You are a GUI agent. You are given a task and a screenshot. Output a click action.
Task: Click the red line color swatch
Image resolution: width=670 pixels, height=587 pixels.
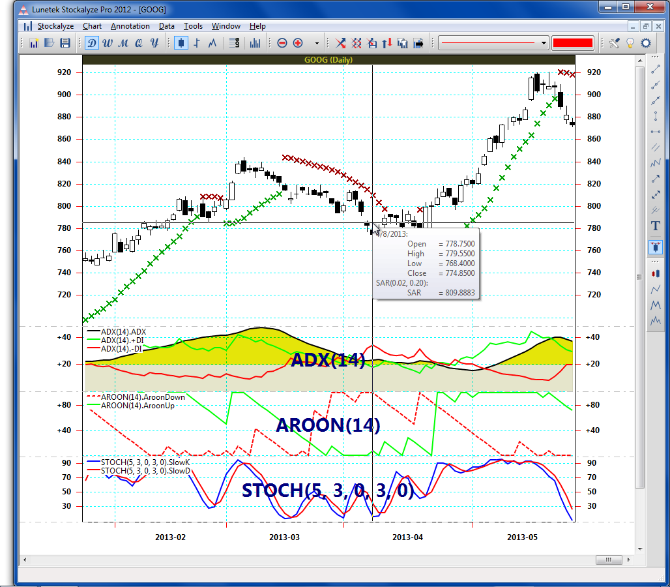[572, 43]
